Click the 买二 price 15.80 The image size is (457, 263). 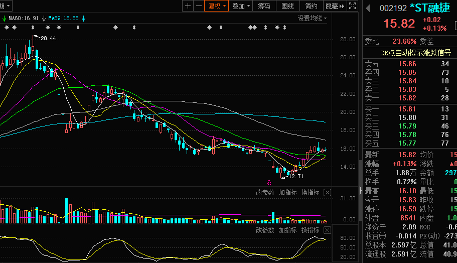[407, 117]
